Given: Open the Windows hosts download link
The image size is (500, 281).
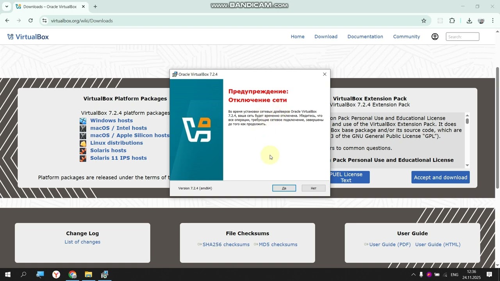Looking at the screenshot, I should (111, 121).
